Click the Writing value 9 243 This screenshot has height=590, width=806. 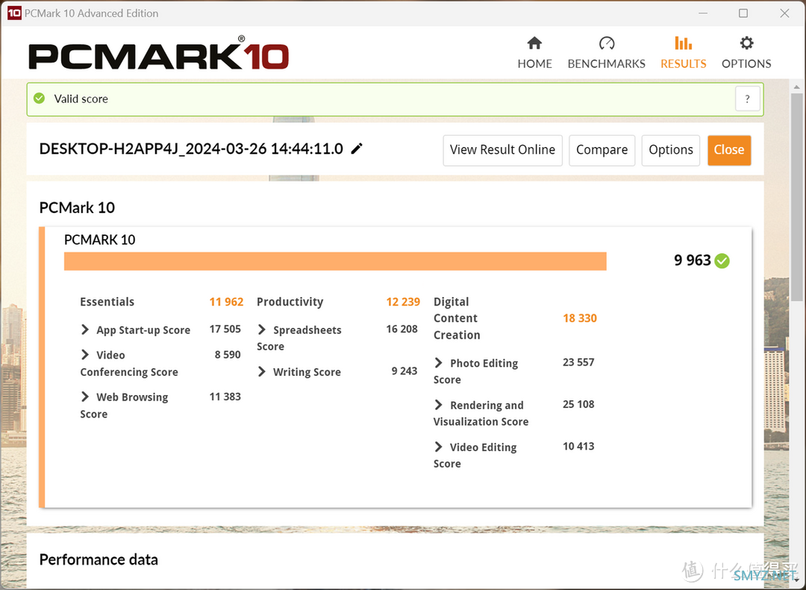(x=404, y=371)
